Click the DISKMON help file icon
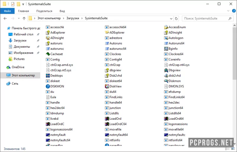 (x=48, y=86)
